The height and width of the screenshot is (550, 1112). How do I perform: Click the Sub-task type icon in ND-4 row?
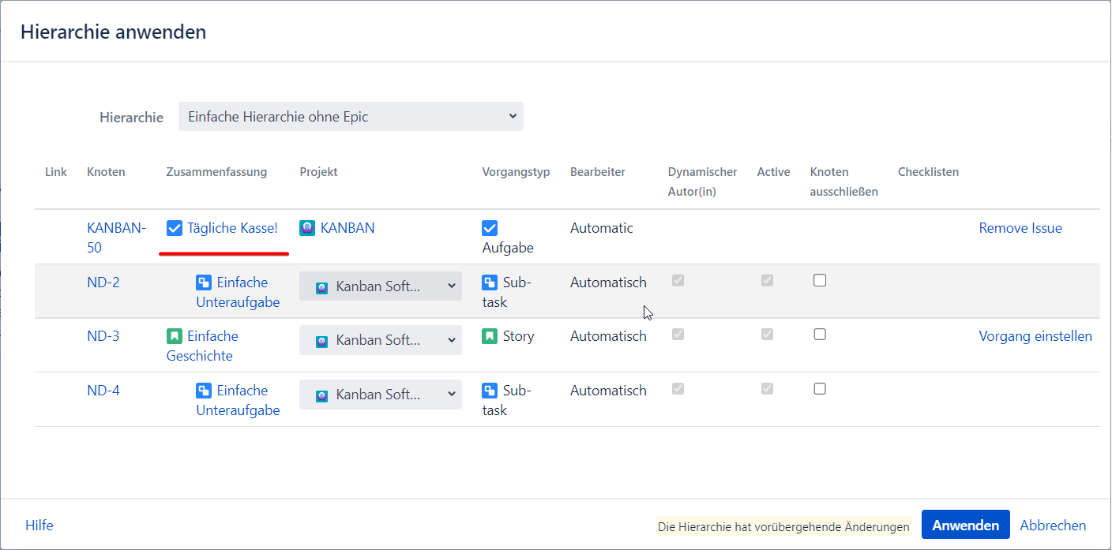coord(490,391)
